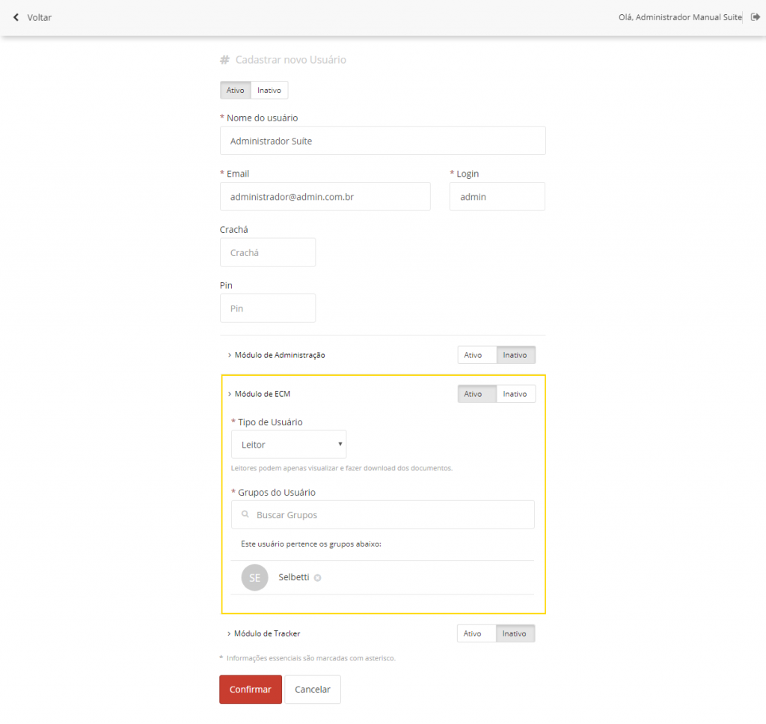Expand the Módulo de Tracker section
This screenshot has height=724, width=766.
pos(263,633)
